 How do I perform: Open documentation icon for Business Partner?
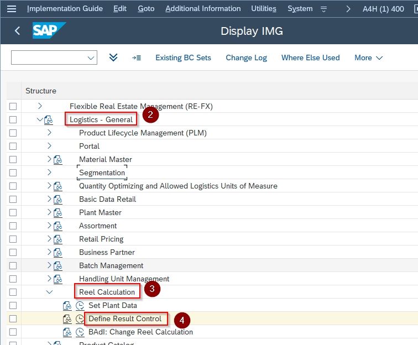coord(58,252)
